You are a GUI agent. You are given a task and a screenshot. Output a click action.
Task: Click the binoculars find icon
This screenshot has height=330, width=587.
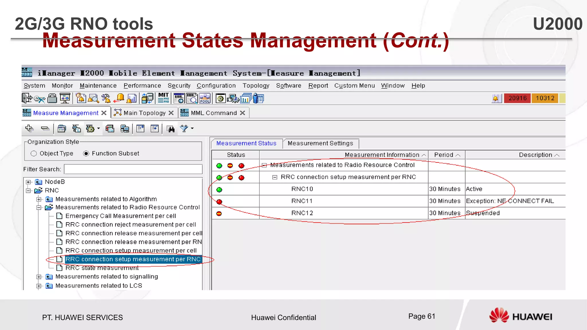[x=171, y=129]
